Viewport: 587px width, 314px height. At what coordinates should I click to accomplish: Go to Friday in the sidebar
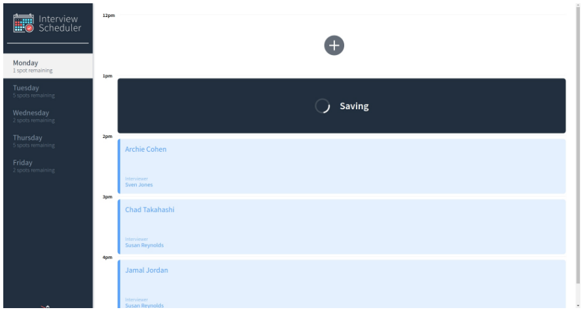point(48,166)
